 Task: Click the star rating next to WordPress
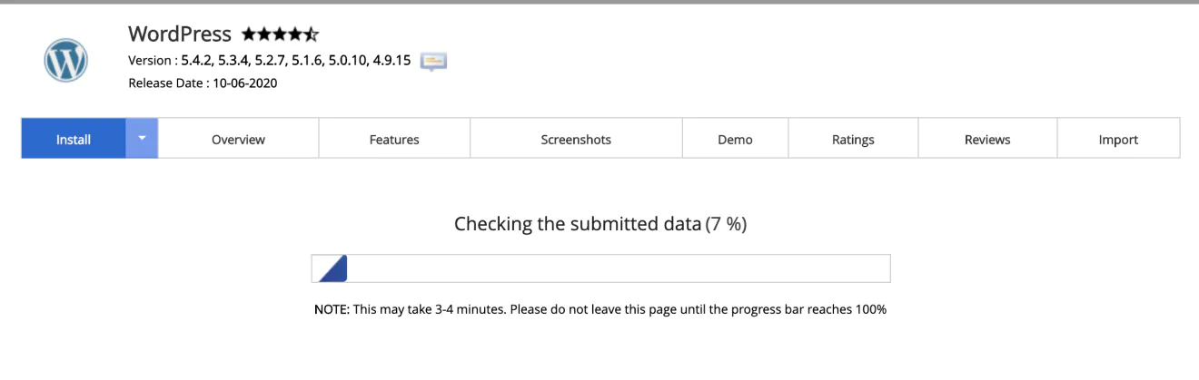point(280,34)
